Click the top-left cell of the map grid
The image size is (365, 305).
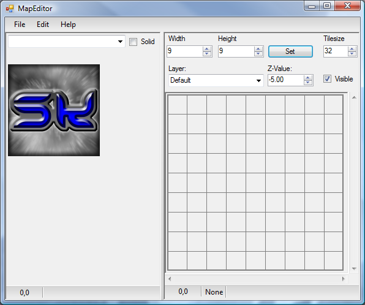tap(178, 105)
